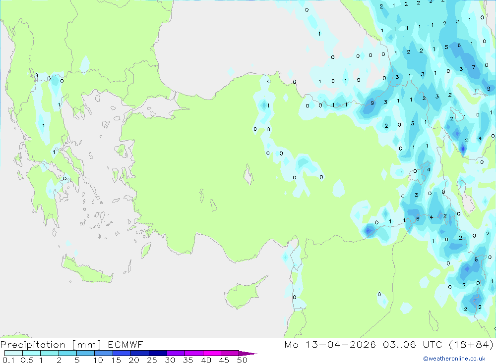Select the 20–25 mm legend color swatch
This screenshot has height=363, width=496.
(x=140, y=353)
